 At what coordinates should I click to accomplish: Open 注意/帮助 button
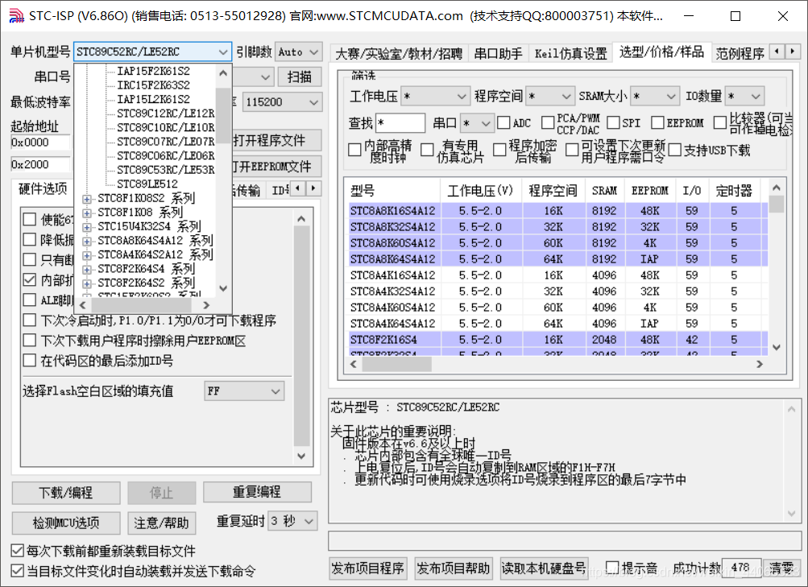click(162, 523)
